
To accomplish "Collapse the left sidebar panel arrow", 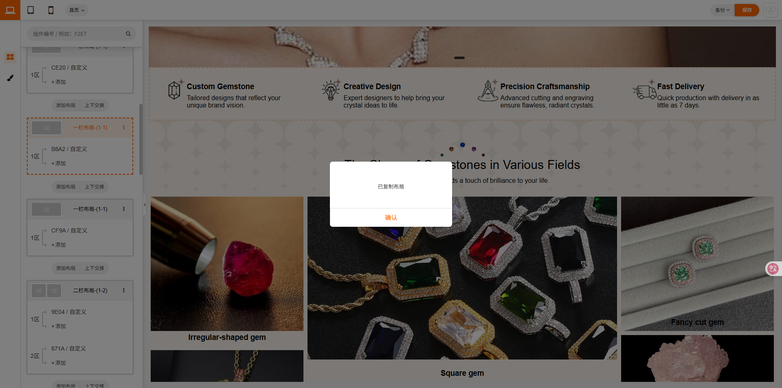I will 145,205.
